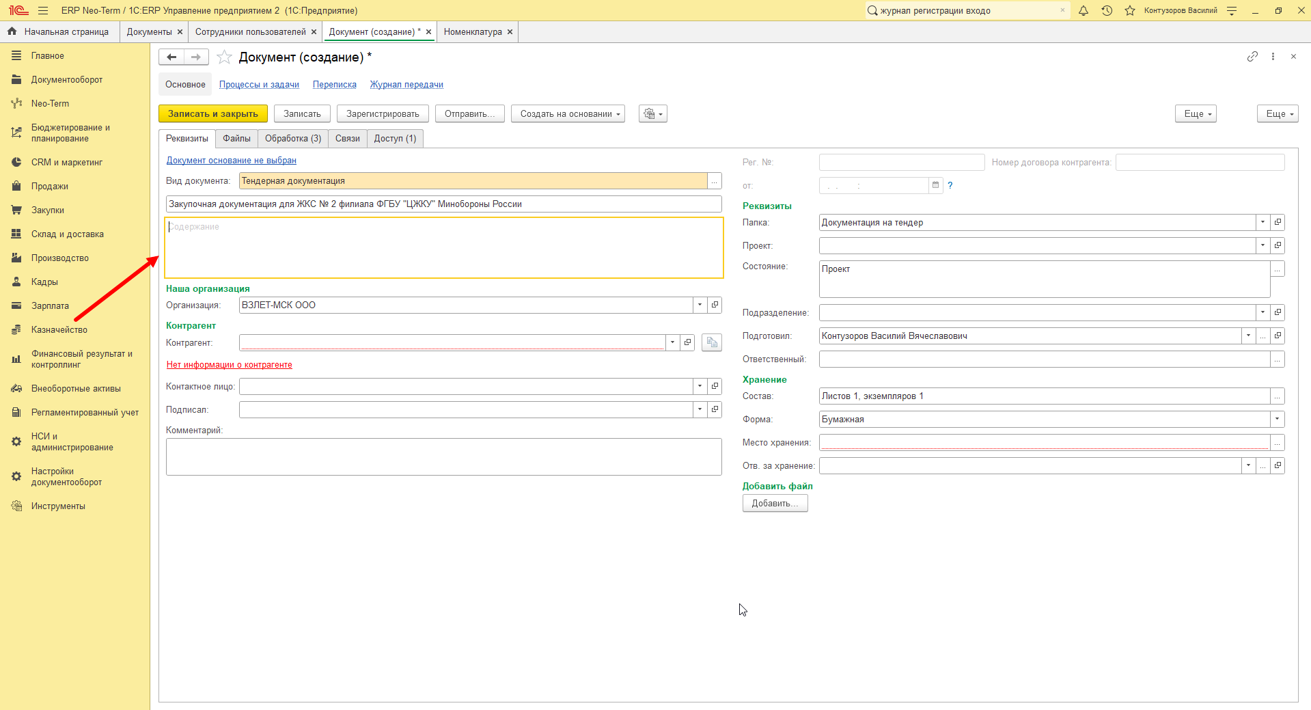Image resolution: width=1311 pixels, height=710 pixels.
Task: Click search field журнал регистрации
Action: pos(967,10)
